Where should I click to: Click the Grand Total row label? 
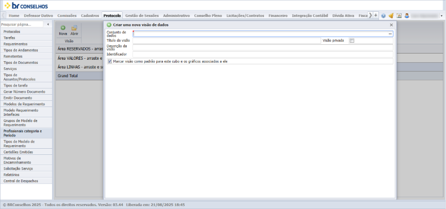click(68, 76)
